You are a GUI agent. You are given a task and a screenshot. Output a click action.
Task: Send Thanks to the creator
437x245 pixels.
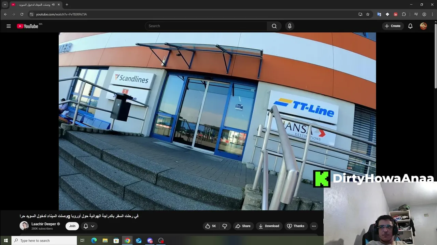296,226
